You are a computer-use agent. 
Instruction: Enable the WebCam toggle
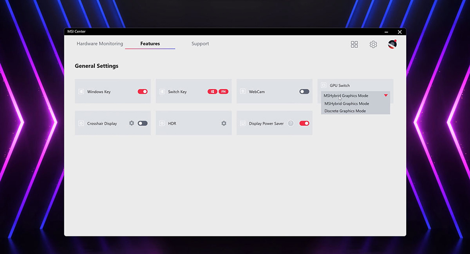coord(304,92)
